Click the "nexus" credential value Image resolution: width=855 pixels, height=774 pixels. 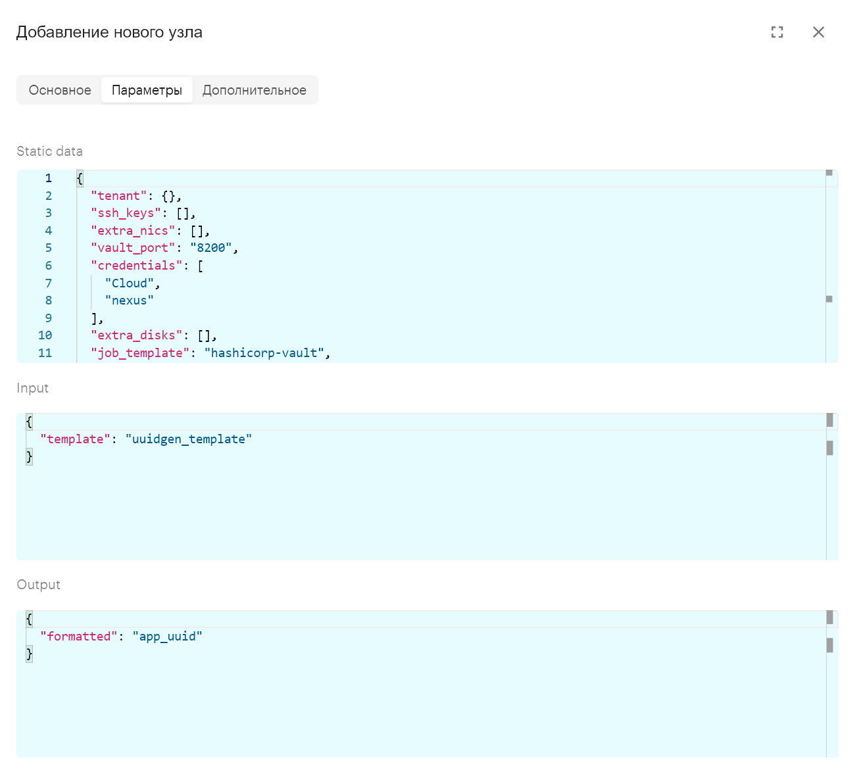(x=130, y=301)
